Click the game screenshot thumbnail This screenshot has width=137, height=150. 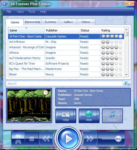click(29, 106)
